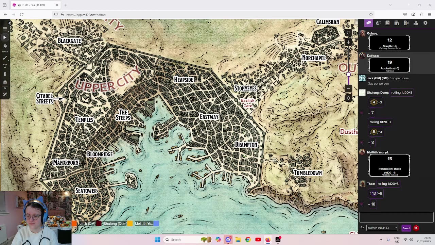435x245 pixels.
Task: Open the dice rolling tool
Action: click(5, 82)
